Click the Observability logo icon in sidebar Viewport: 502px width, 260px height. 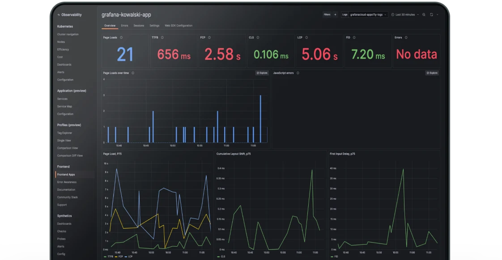[59, 15]
